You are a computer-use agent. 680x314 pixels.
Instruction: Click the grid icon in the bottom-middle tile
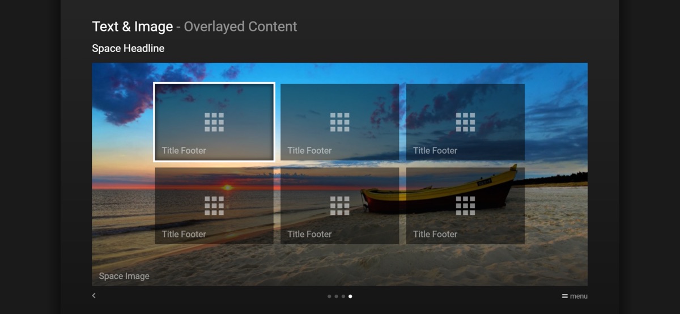[x=340, y=206]
